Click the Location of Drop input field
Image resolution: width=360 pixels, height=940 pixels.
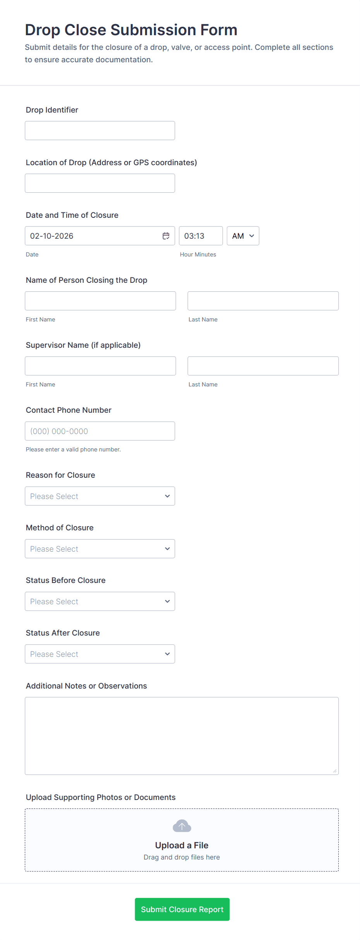tap(100, 183)
